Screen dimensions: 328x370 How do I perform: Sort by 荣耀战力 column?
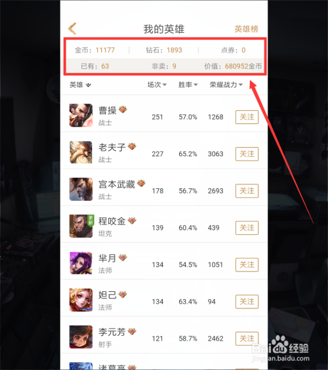(226, 85)
